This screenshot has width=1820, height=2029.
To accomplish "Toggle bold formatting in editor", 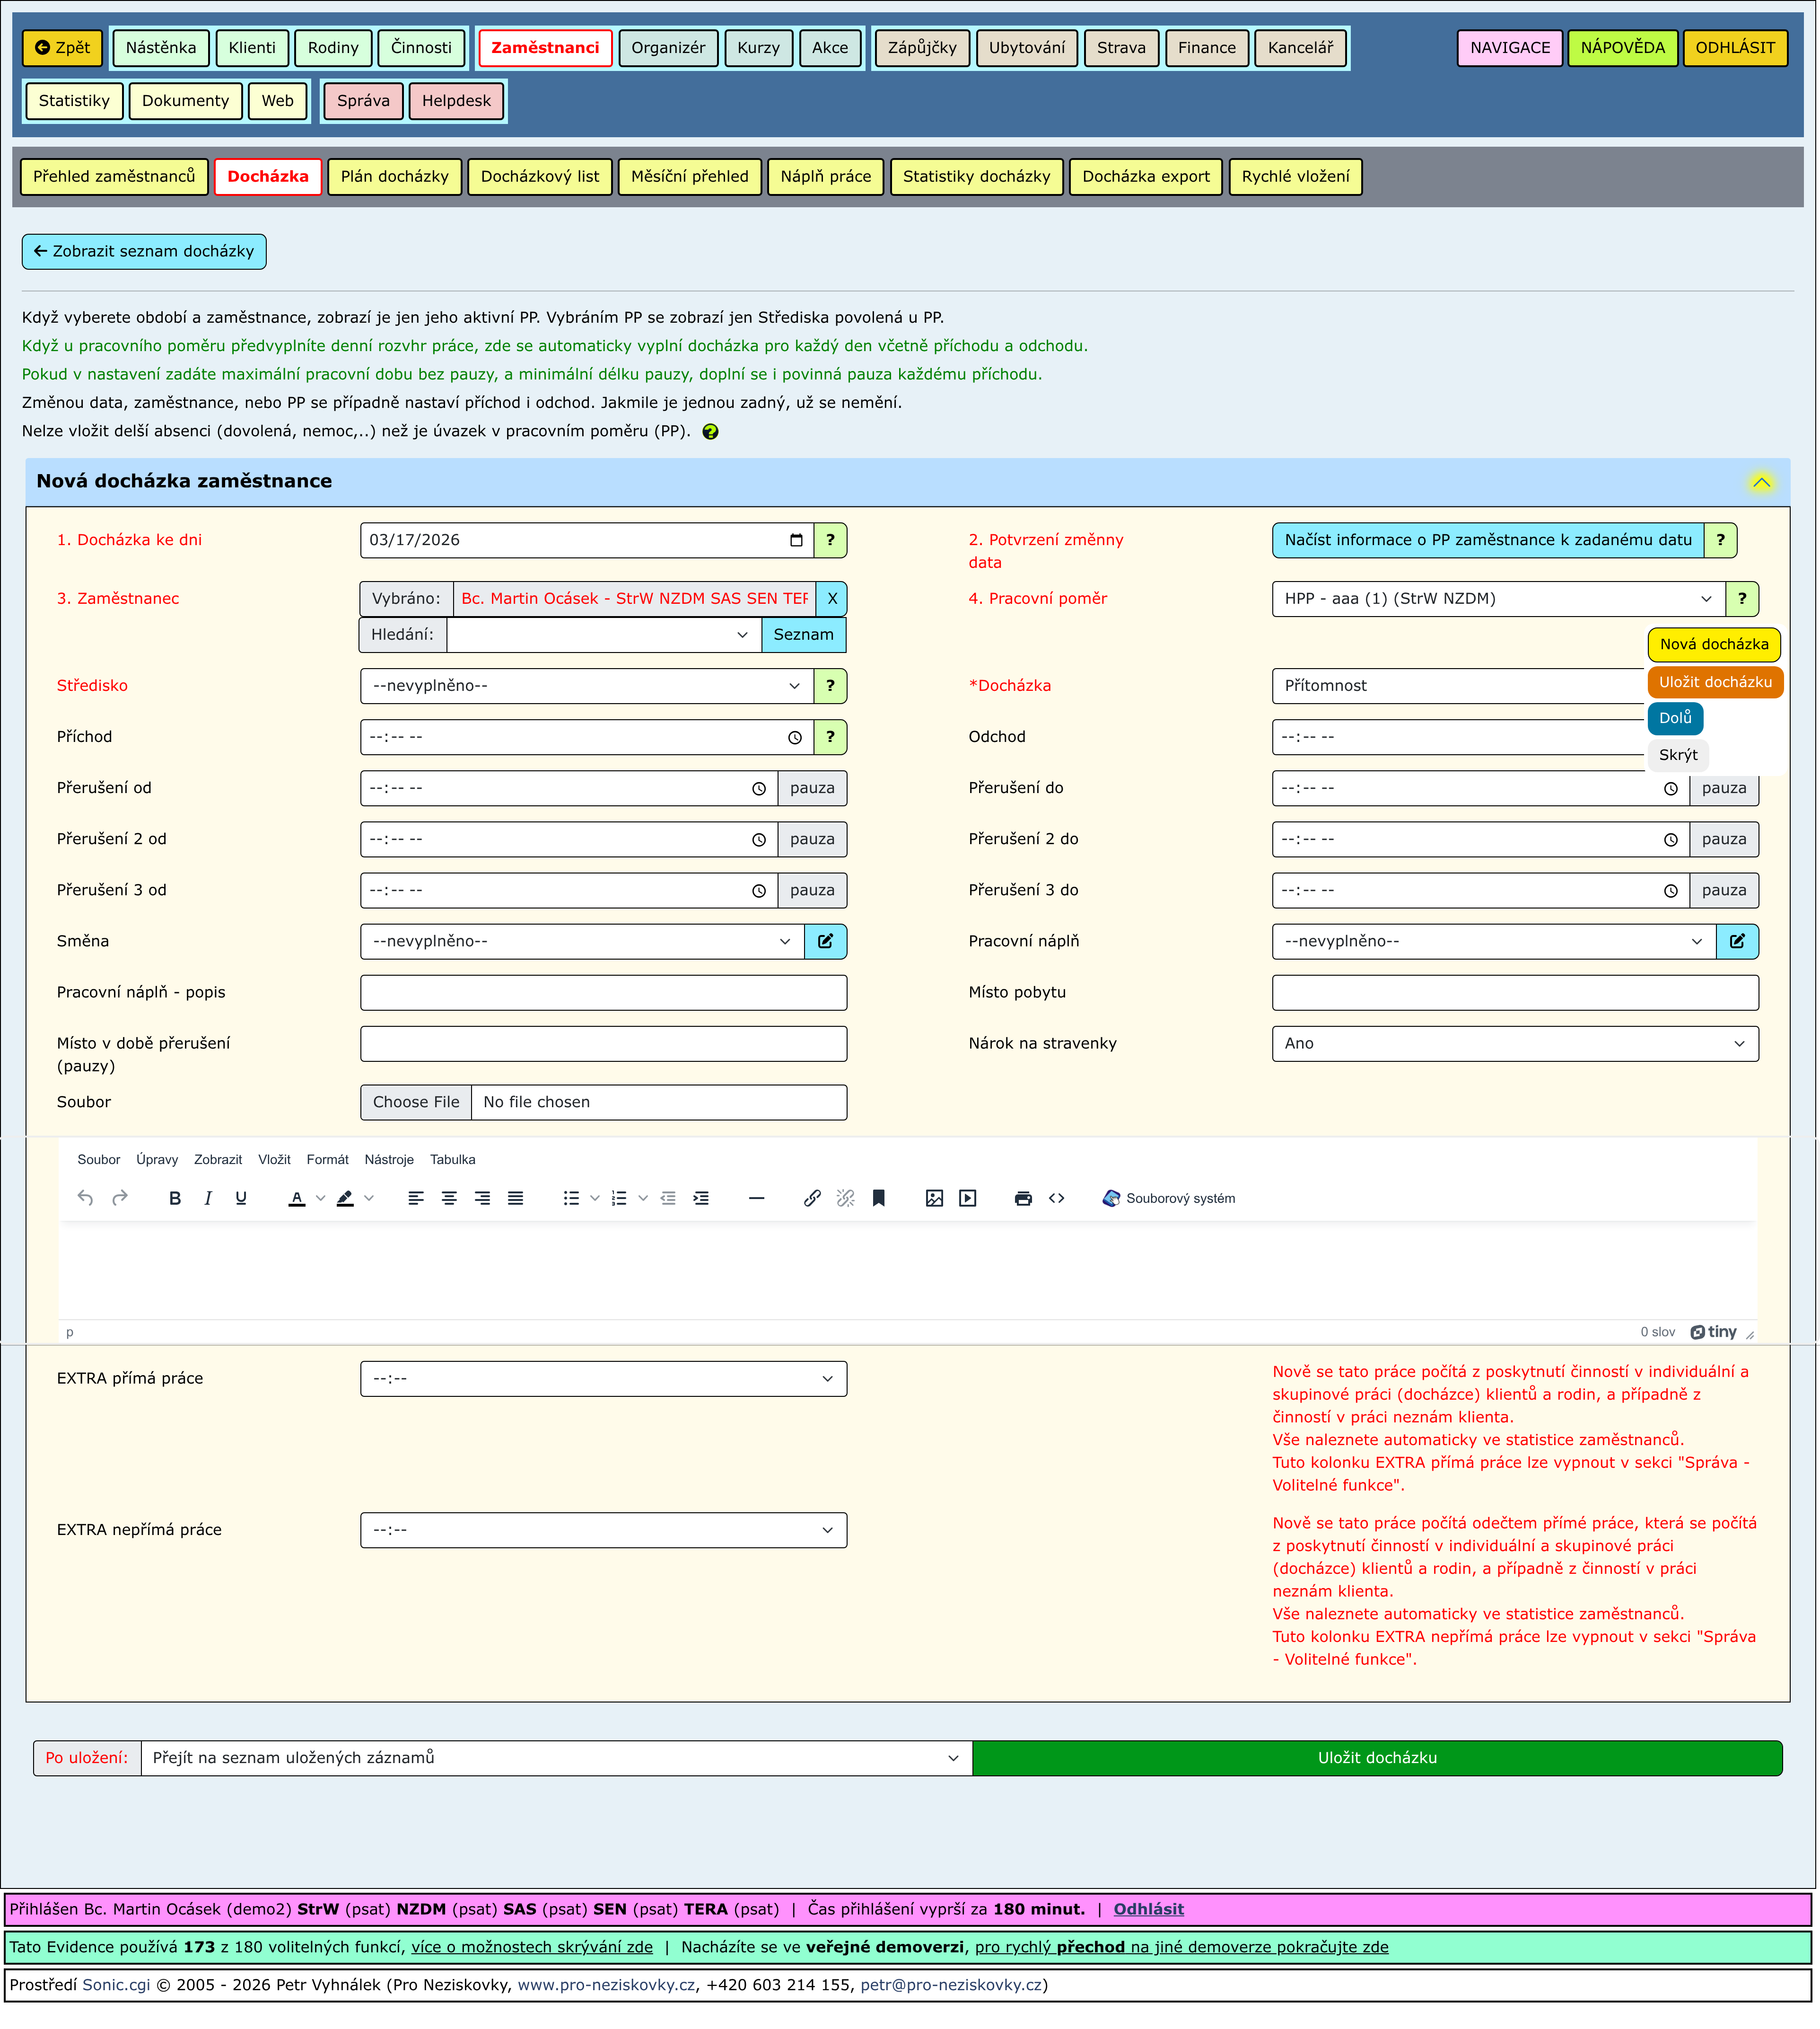I will click(175, 1199).
